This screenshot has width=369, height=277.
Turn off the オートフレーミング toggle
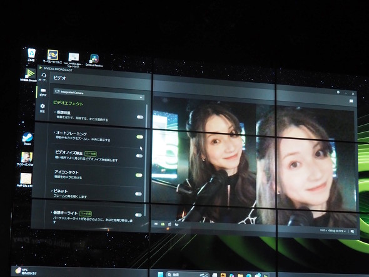[x=139, y=137]
